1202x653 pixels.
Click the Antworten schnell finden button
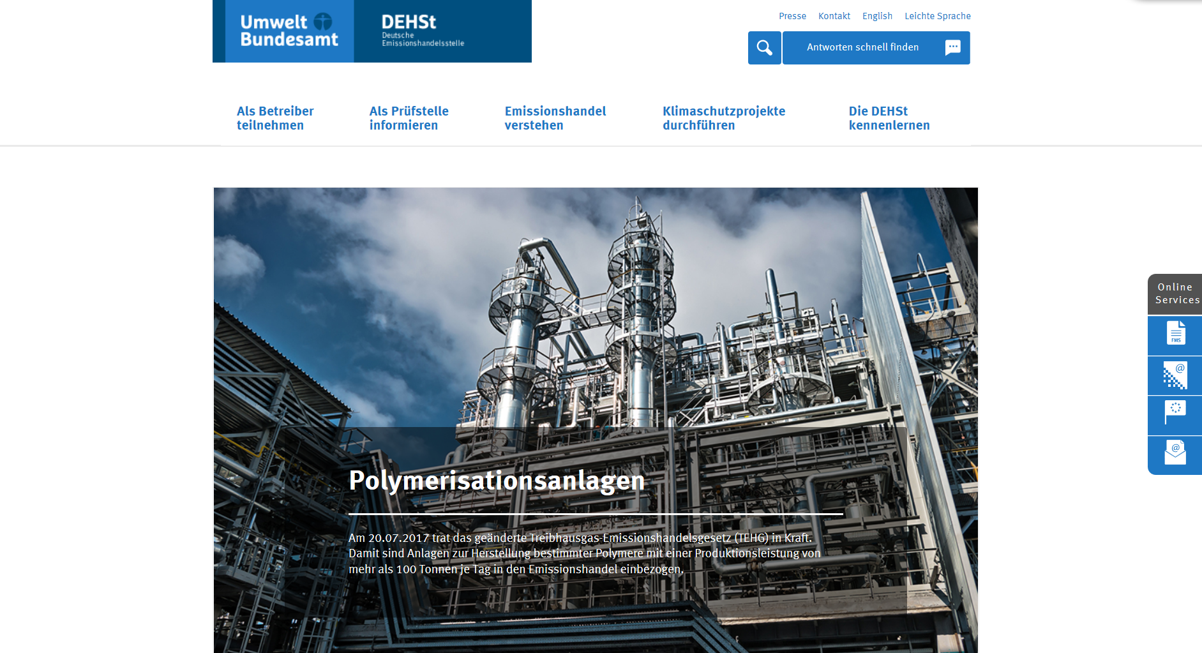coord(862,48)
